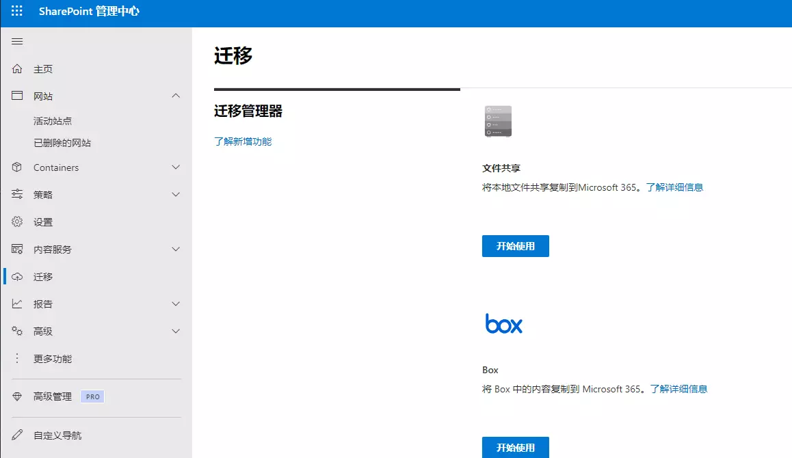Open the app launcher waffle icon
The height and width of the screenshot is (458, 792).
click(16, 11)
